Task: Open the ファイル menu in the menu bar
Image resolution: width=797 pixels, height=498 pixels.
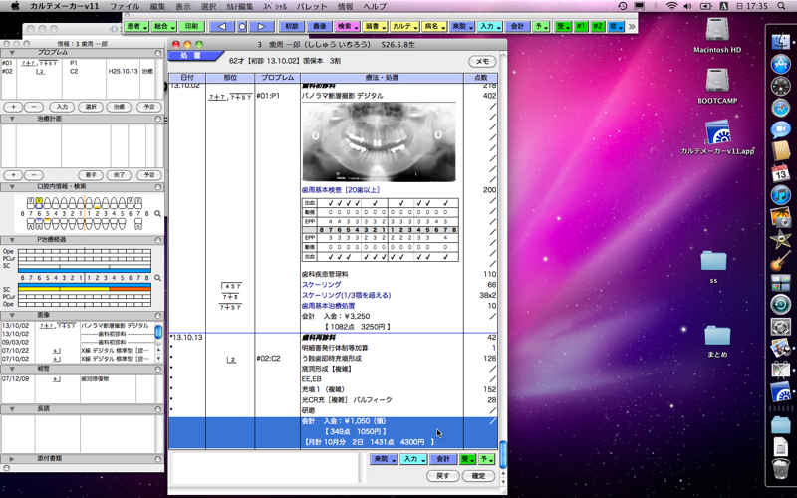Action: click(x=125, y=6)
